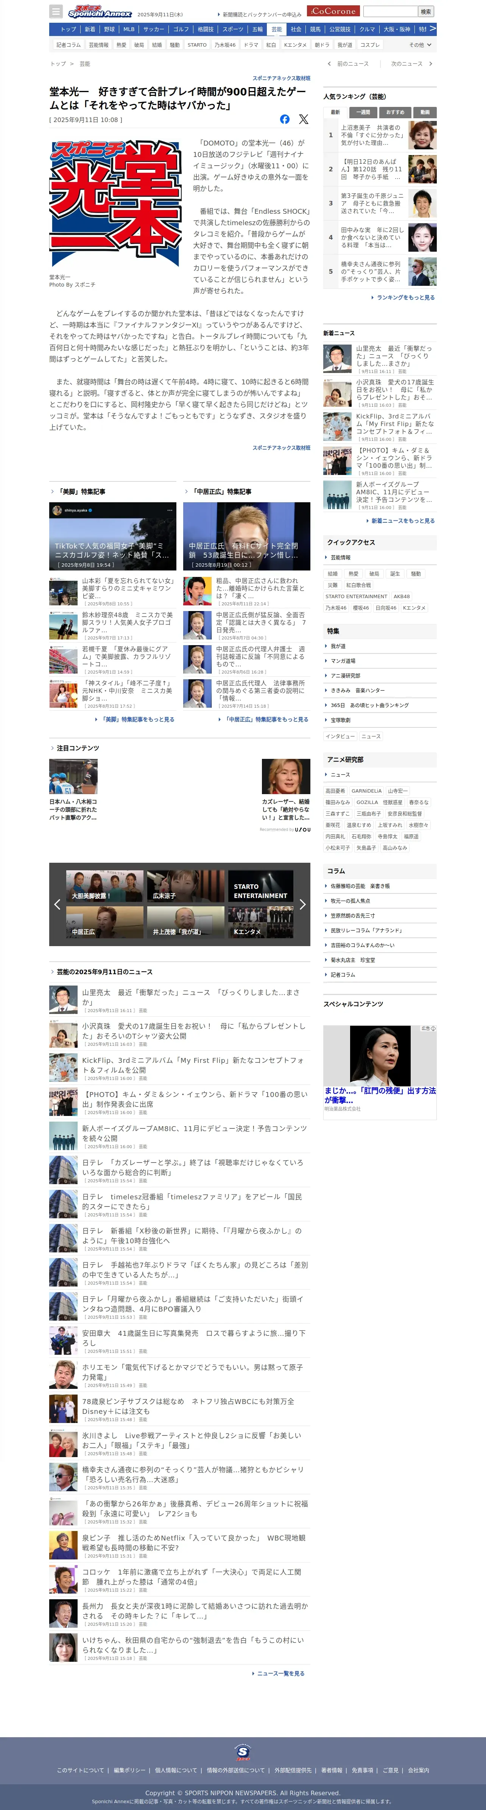Click the トップ breadcrumb link

click(x=58, y=64)
